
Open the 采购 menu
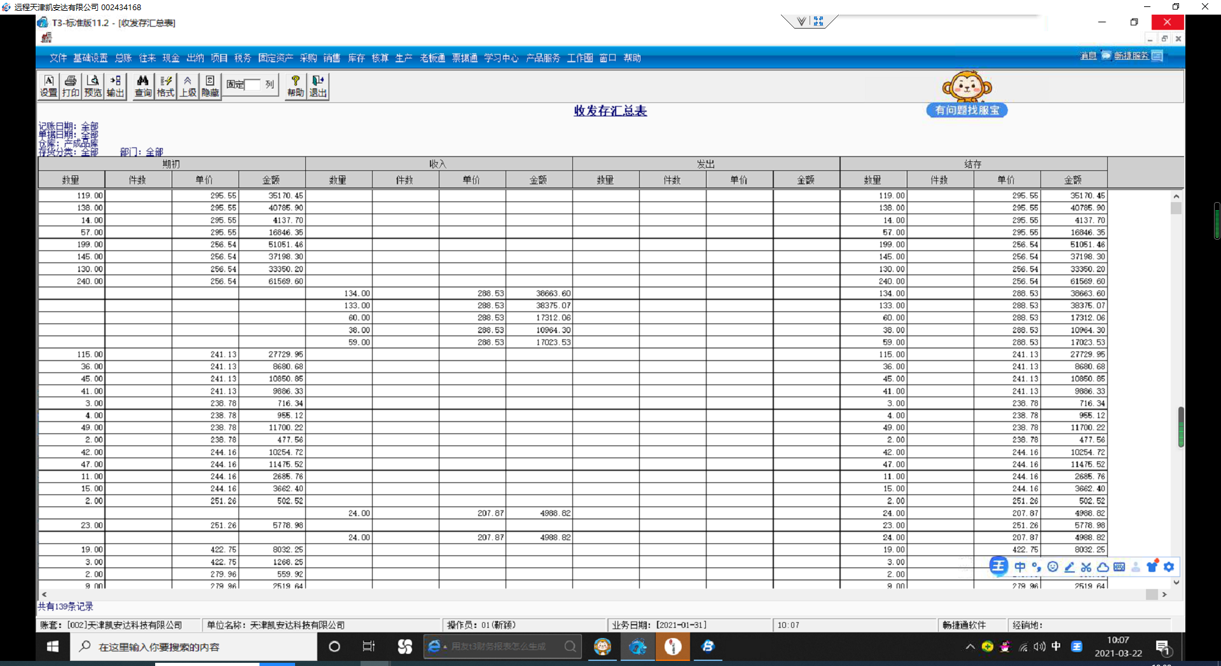(308, 58)
